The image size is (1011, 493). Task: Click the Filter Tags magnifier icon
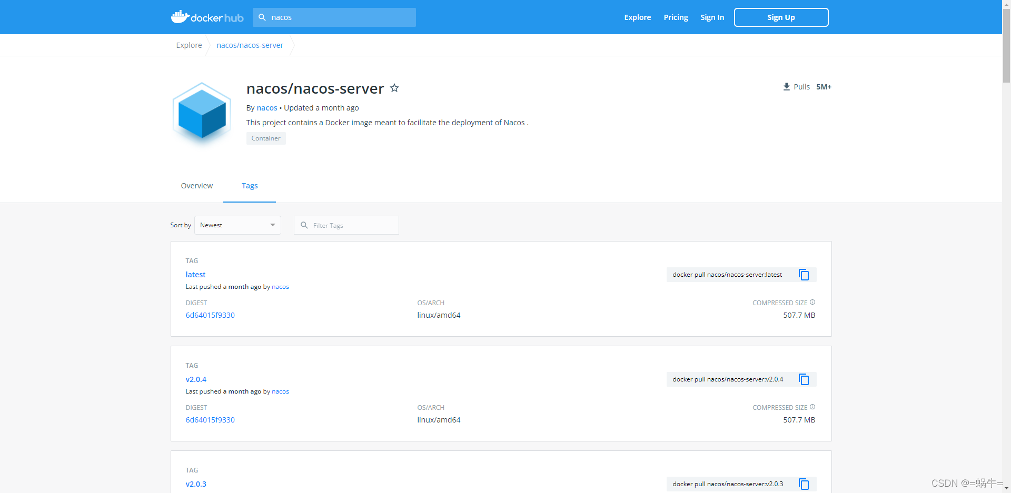(304, 225)
